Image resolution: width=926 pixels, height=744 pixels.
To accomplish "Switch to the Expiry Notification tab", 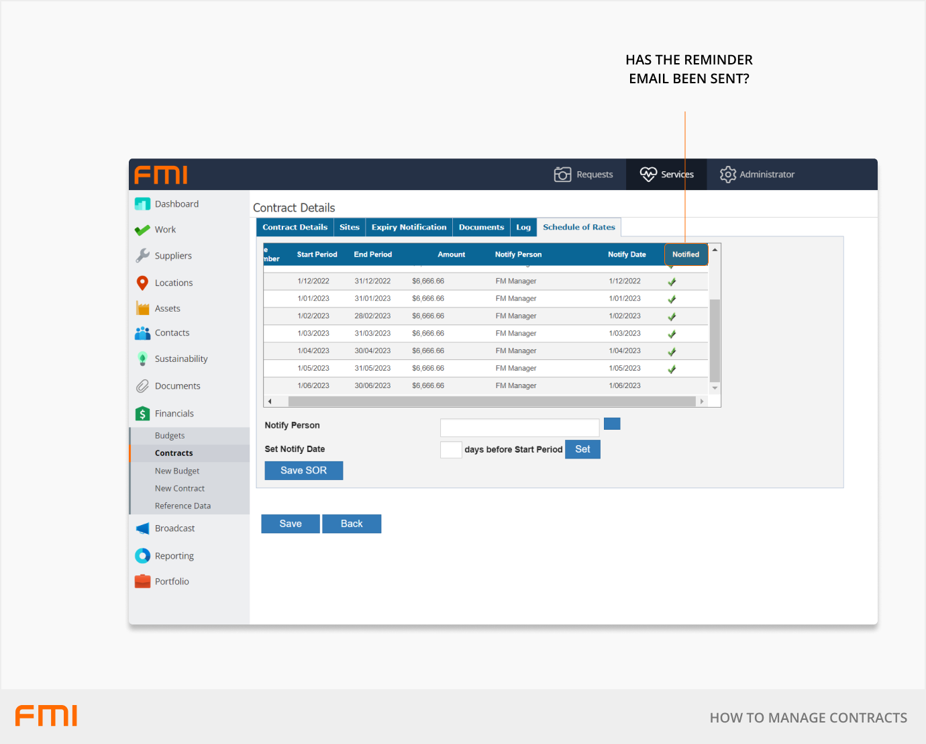I will coord(409,228).
